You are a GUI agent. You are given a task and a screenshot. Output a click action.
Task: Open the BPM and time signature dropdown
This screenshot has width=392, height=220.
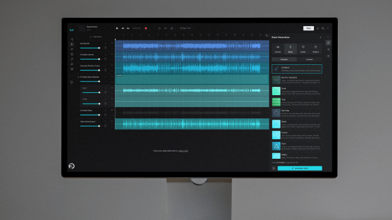pyautogui.click(x=186, y=29)
